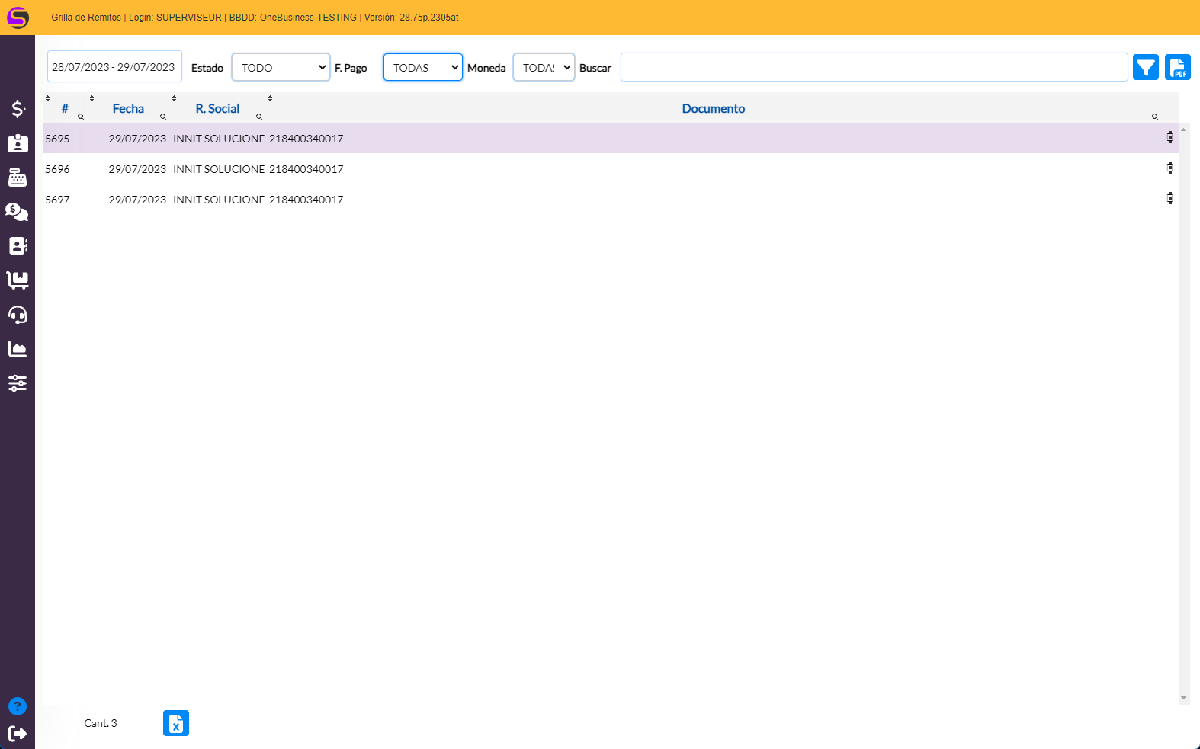Log out using the exit icon
This screenshot has height=749, width=1200.
pyautogui.click(x=18, y=734)
